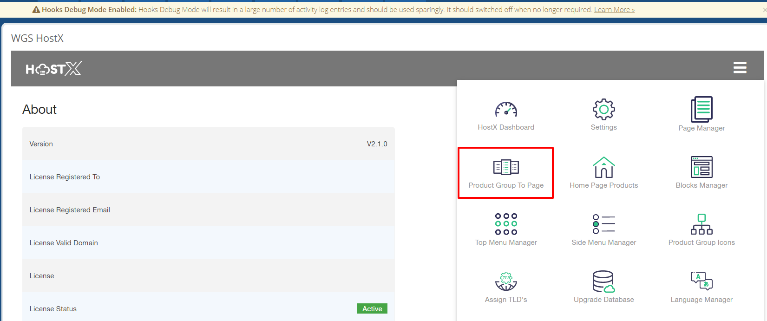Image resolution: width=767 pixels, height=321 pixels.
Task: Click the warning triangle icon in debug banner
Action: (x=36, y=10)
